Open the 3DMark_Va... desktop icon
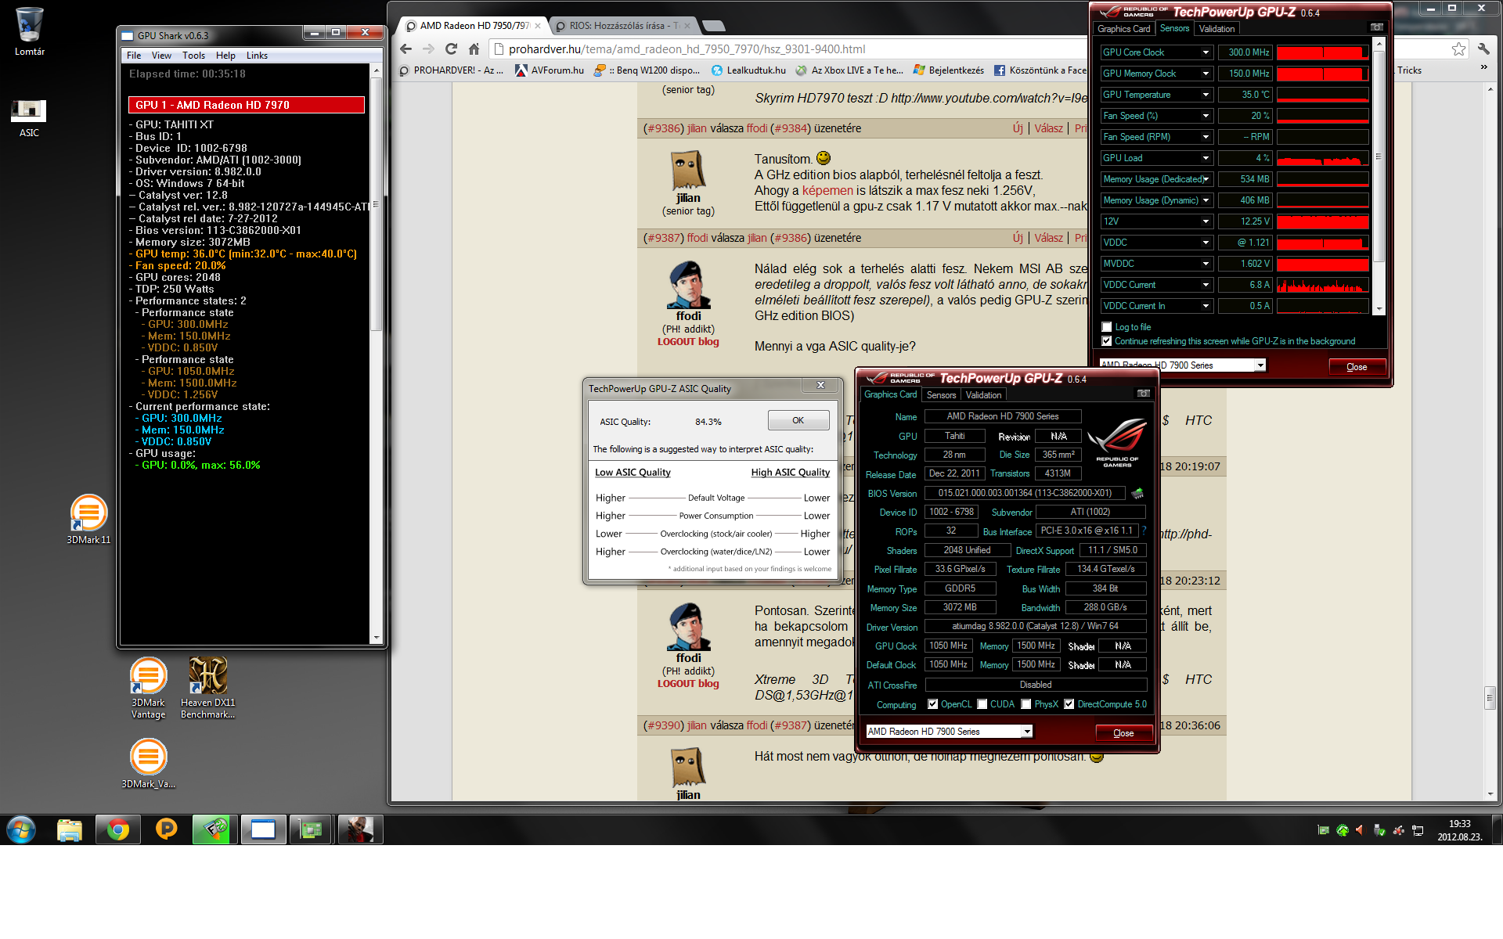 148,765
